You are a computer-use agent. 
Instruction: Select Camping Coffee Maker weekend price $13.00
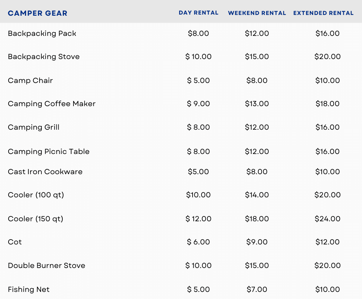click(x=257, y=104)
